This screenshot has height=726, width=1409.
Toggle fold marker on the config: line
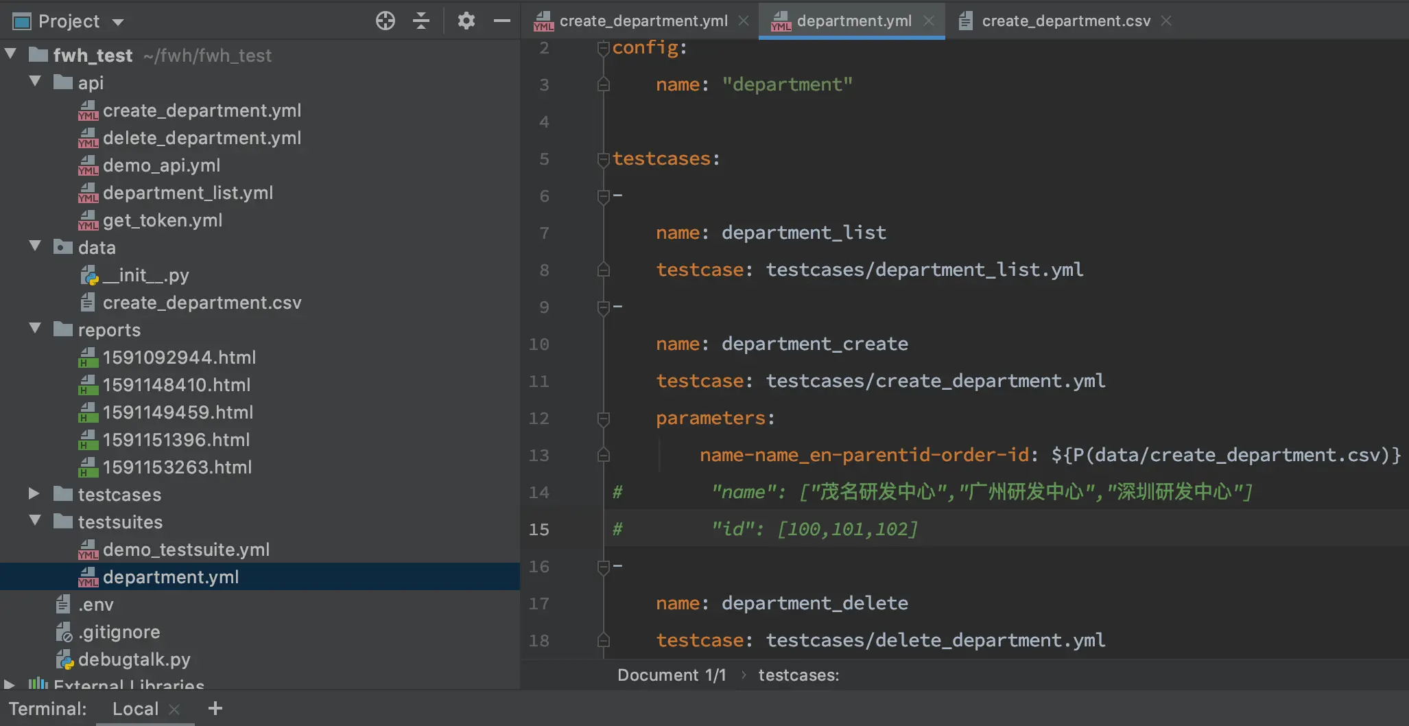point(604,48)
